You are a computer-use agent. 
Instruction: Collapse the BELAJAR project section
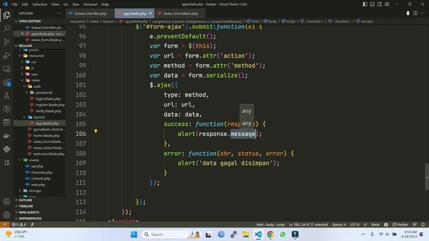coord(40,46)
